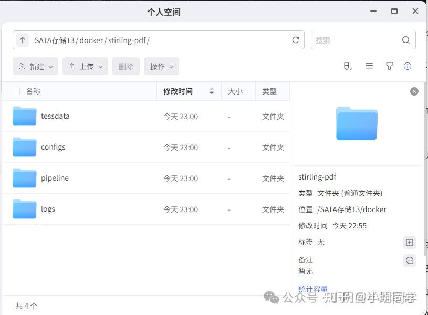This screenshot has height=315, width=428.
Task: Toggle the info details panel icon
Action: 408,66
